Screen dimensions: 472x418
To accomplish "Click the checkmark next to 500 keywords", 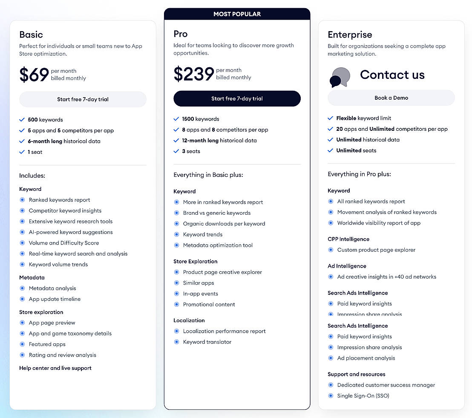I will [x=22, y=120].
